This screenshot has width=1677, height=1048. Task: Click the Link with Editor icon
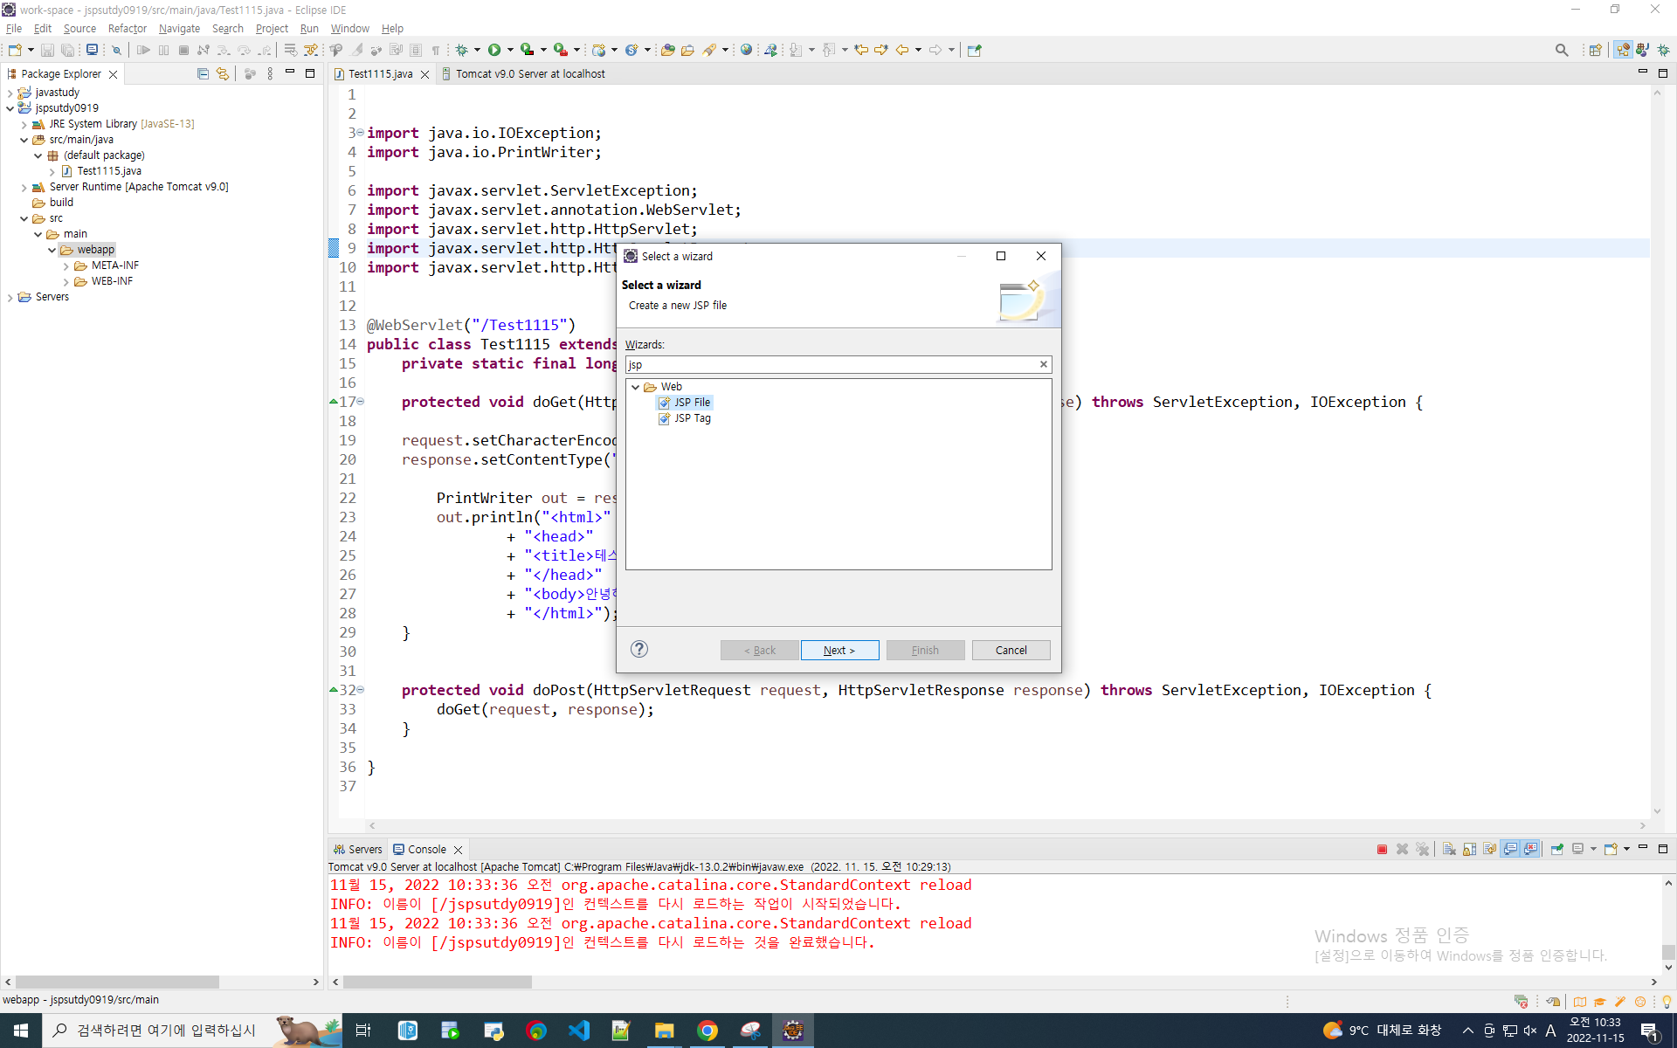tap(223, 74)
